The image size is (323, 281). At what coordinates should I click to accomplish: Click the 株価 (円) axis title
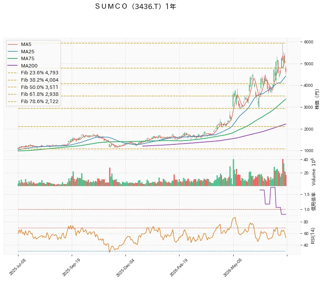pyautogui.click(x=317, y=99)
